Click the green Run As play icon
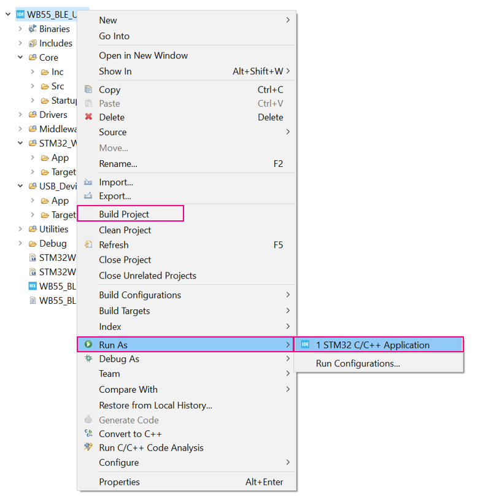The width and height of the screenshot is (483, 499). pos(88,344)
